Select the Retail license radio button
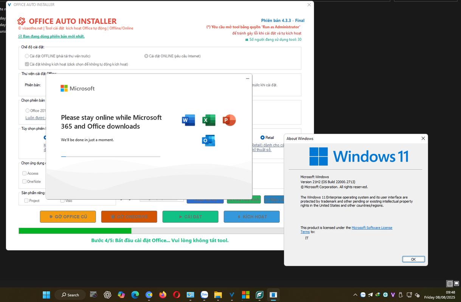Viewport: 461px width, 302px height. pyautogui.click(x=262, y=137)
